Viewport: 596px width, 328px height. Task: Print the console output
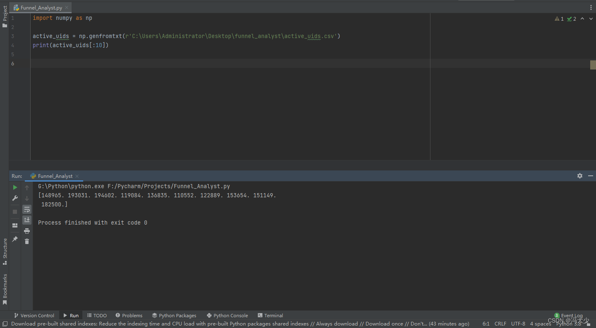27,231
